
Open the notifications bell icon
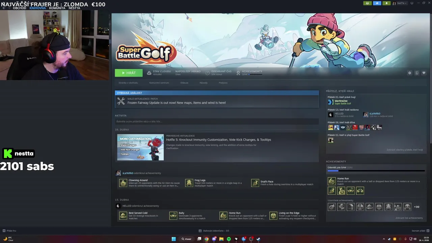[x=386, y=3]
